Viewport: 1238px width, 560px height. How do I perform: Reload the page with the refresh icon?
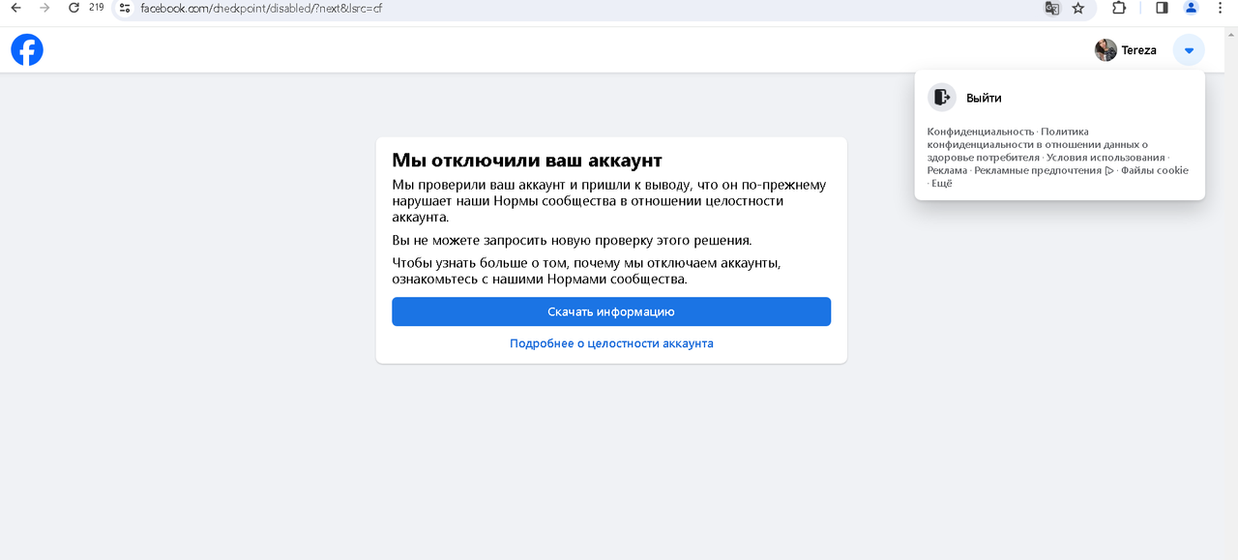coord(74,8)
